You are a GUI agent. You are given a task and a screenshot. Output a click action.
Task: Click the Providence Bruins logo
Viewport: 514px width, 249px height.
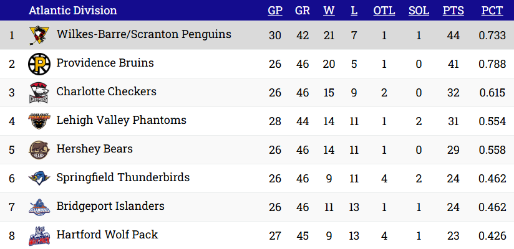[39, 64]
